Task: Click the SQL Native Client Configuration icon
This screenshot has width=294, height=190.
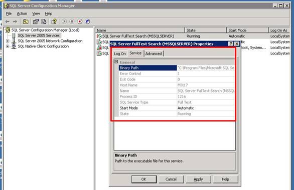Action: (x=14, y=46)
